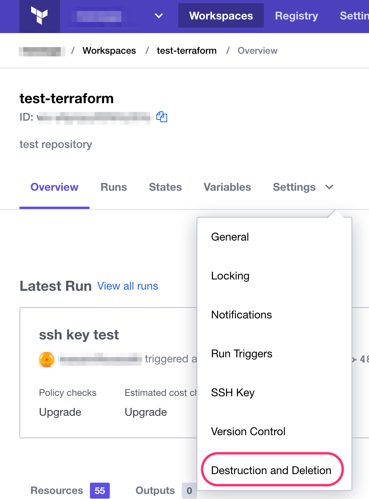Click the test-terraform workspace heading
Screen dimensions: 369x499
(x=67, y=98)
